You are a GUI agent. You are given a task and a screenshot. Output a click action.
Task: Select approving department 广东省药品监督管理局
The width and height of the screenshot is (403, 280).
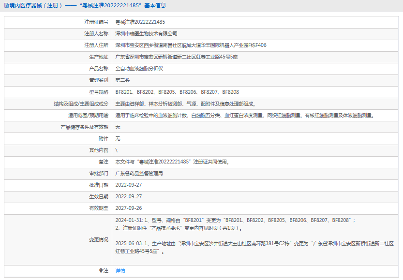pos(139,174)
